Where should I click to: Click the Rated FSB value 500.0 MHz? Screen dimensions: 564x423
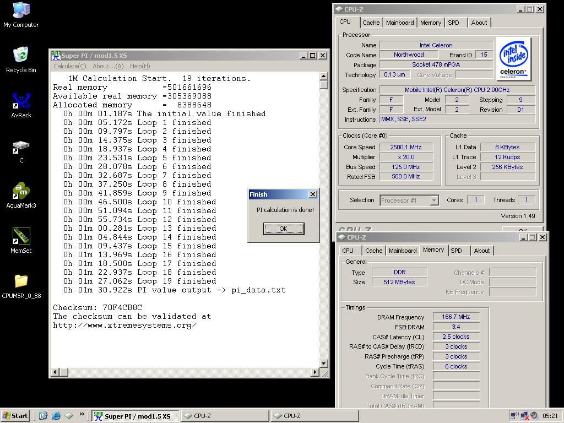[406, 177]
